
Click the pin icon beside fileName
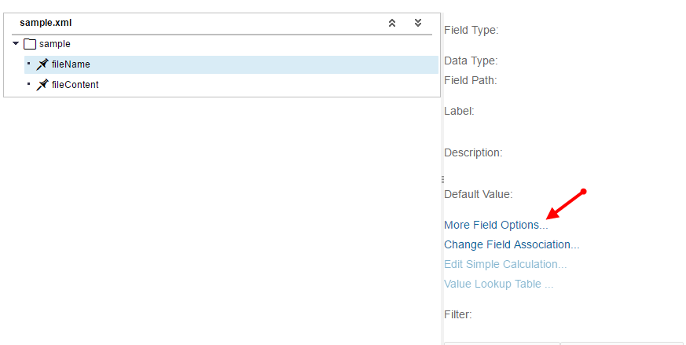pyautogui.click(x=42, y=64)
